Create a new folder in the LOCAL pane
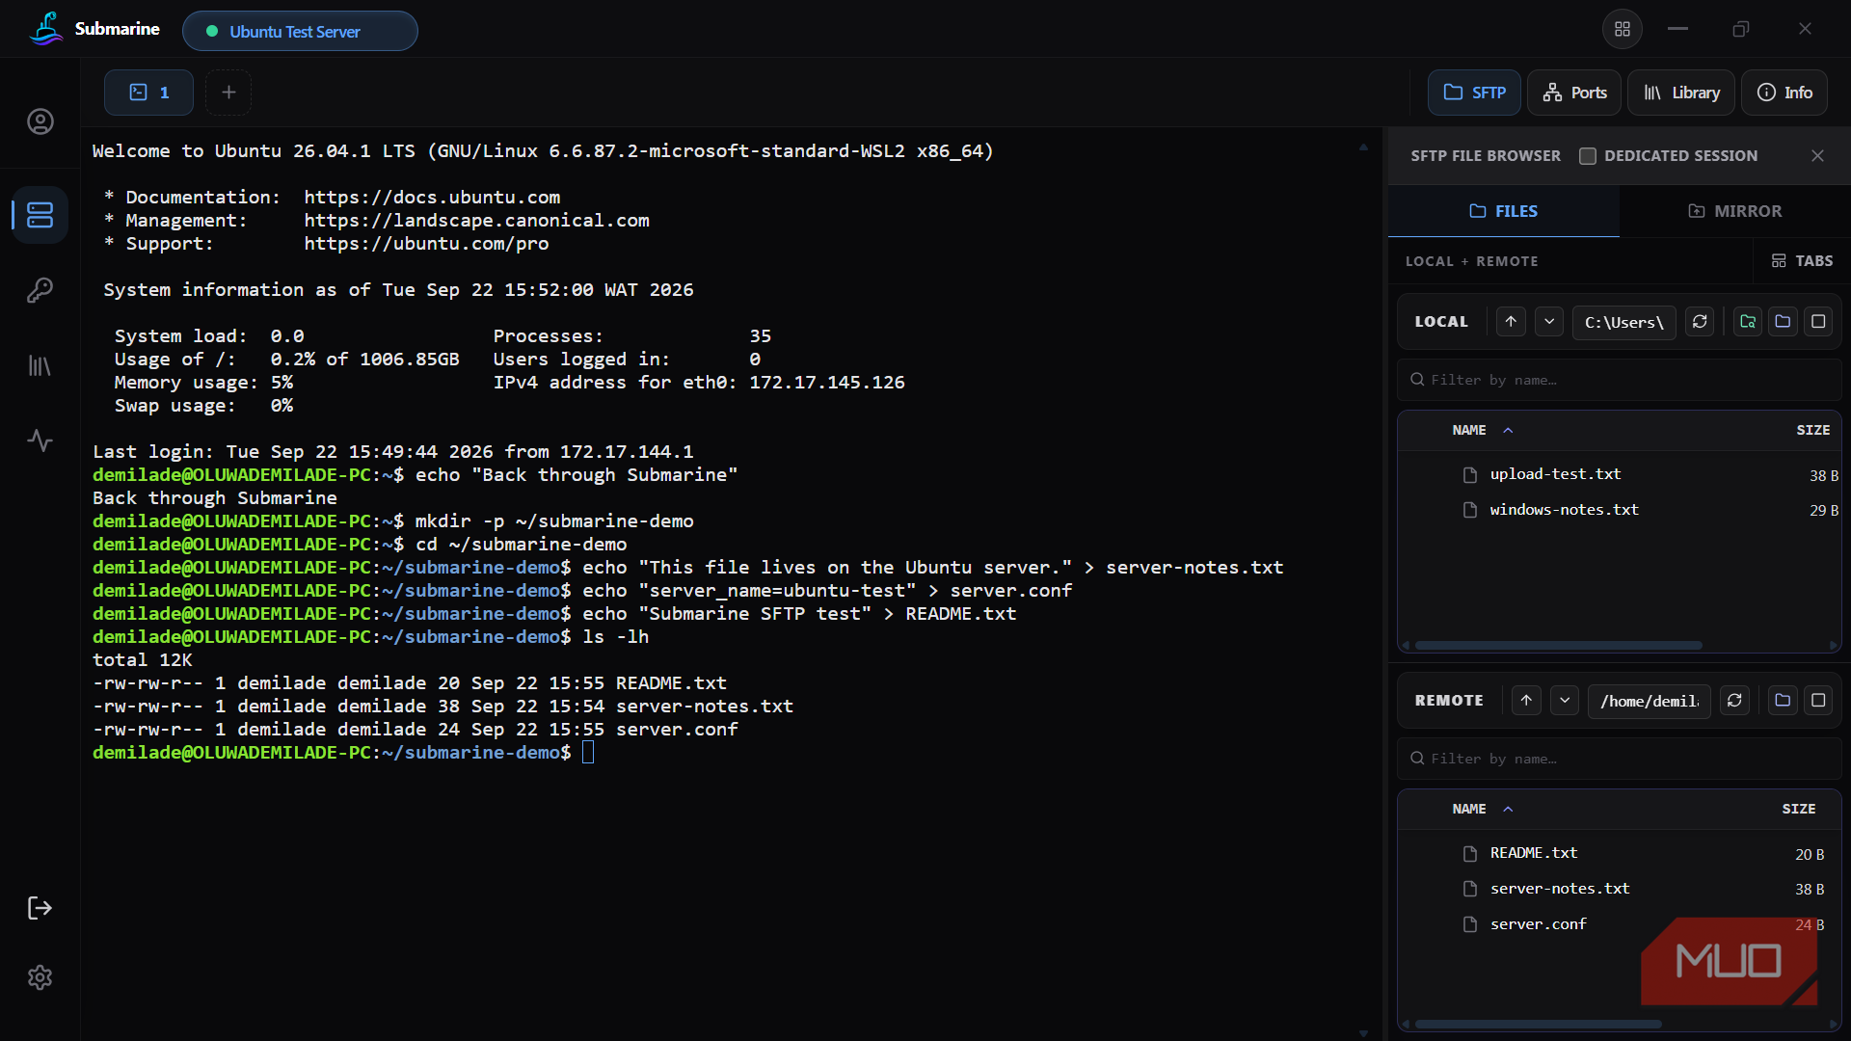This screenshot has height=1041, width=1851. pyautogui.click(x=1783, y=321)
